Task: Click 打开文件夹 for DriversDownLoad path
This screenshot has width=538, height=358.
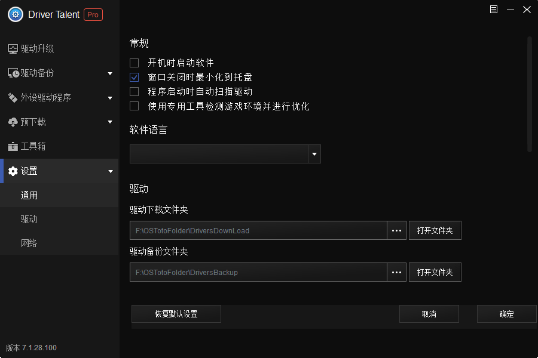Action: tap(435, 230)
